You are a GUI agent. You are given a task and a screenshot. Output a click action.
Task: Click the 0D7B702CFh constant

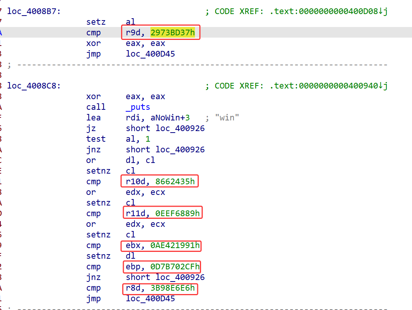[175, 266]
